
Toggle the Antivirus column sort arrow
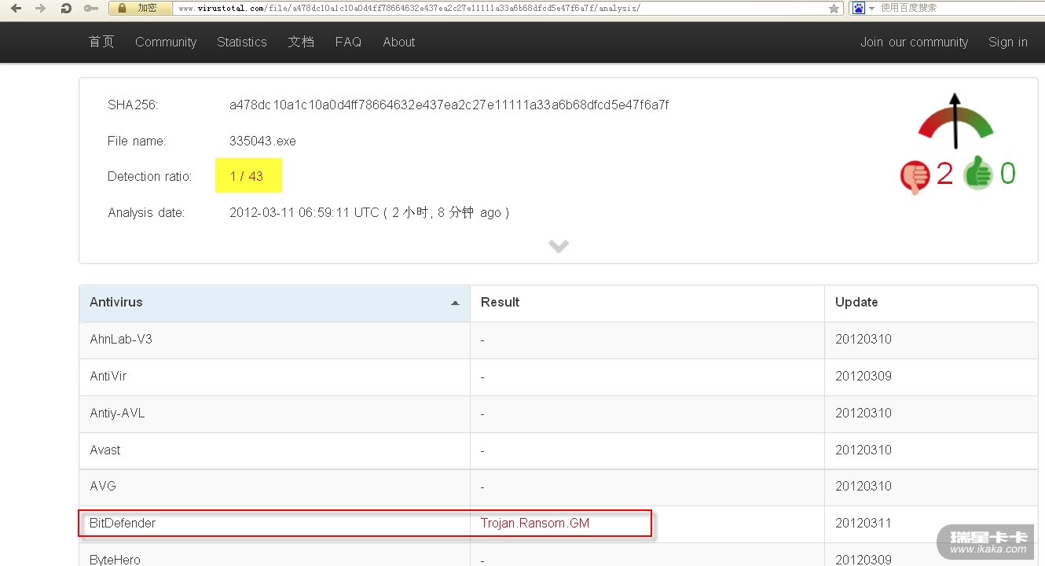click(x=455, y=303)
